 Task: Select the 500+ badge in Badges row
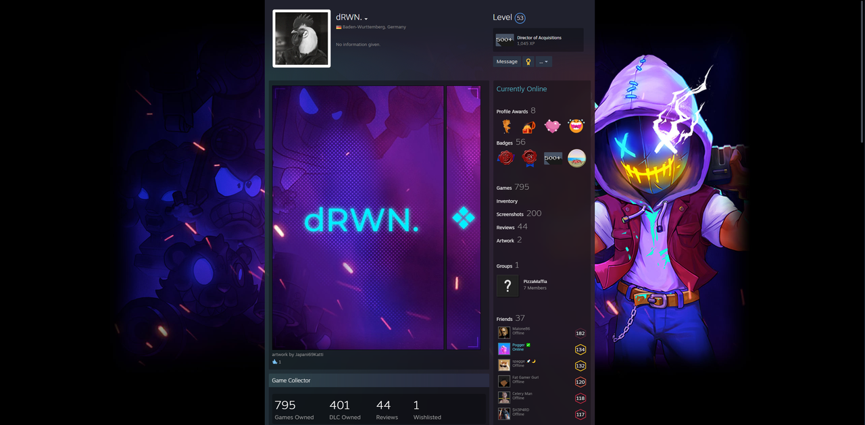(x=553, y=158)
